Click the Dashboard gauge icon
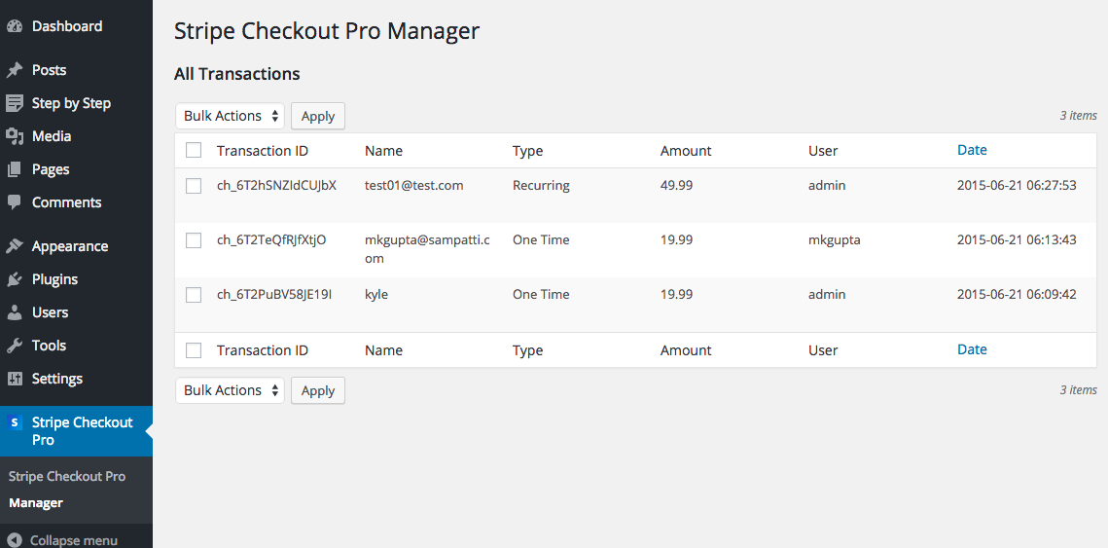This screenshot has height=548, width=1108. tap(15, 26)
